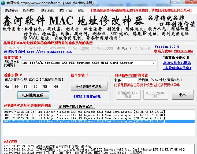Open the 软件产品 menu
Image resolution: width=197 pixels, height=154 pixels.
66,10
